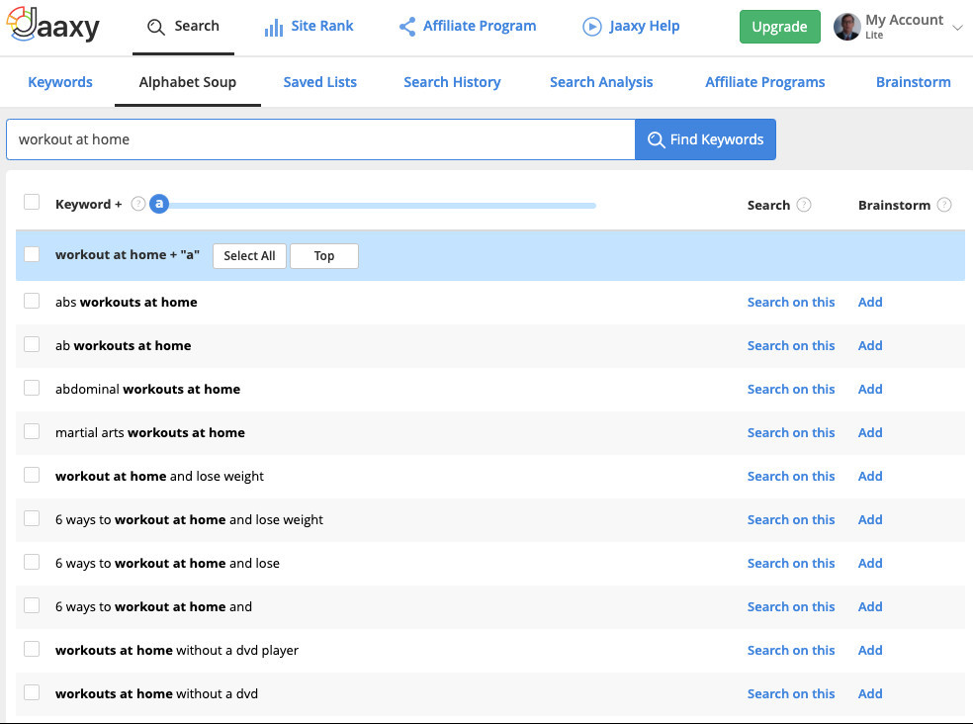
Task: Click 'Search on this' for abs workouts at home
Action: pos(791,302)
